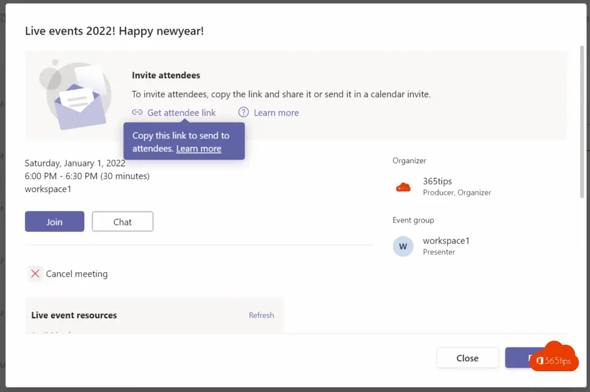Select the workspace1 'W' avatar circle
Image resolution: width=590 pixels, height=392 pixels.
[403, 246]
